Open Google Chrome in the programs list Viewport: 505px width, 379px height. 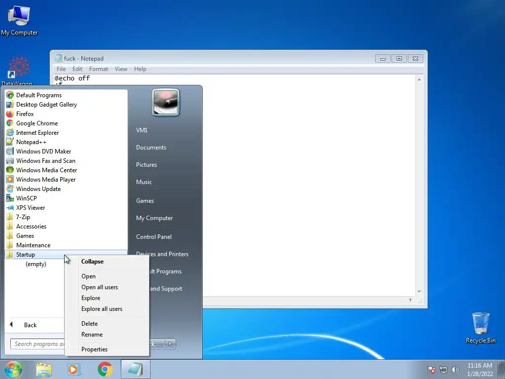(x=66, y=123)
